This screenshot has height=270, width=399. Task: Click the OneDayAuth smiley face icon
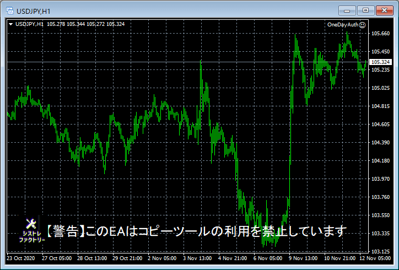click(x=363, y=25)
